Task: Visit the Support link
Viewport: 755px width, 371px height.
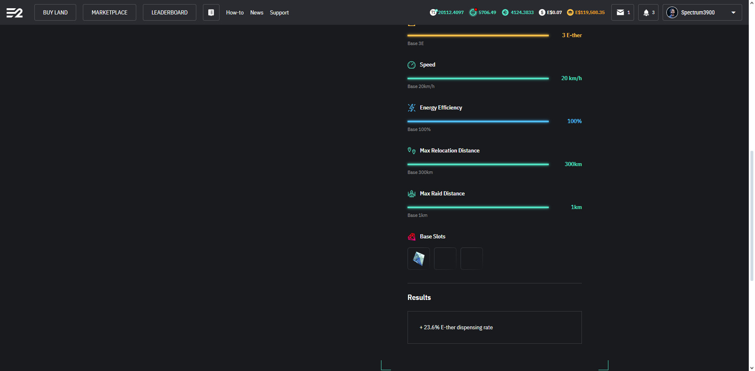Action: [279, 12]
